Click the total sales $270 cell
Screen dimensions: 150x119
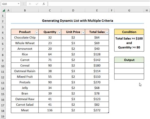tap(97, 82)
